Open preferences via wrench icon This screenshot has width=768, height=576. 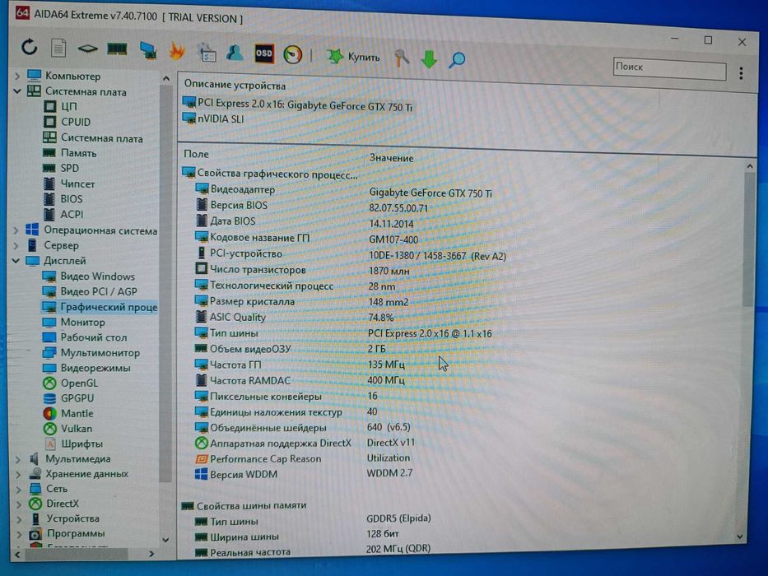pos(402,58)
